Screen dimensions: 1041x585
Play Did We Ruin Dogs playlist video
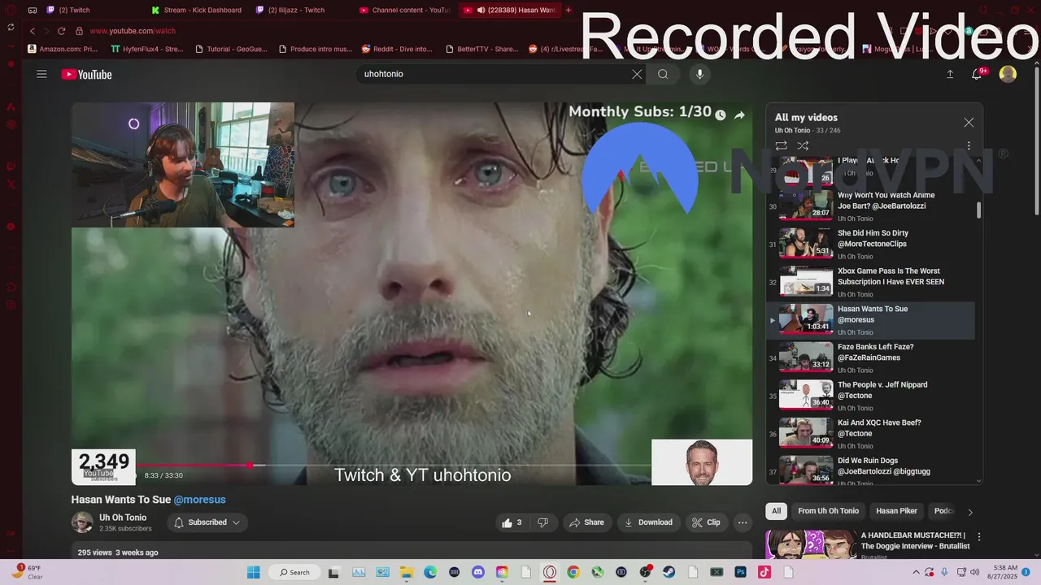coord(870,471)
